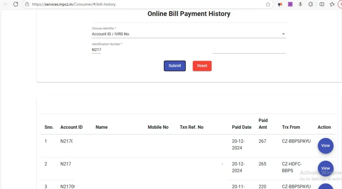Click the browser address bar URL
Screen dimensions: 342x189
point(73,4)
